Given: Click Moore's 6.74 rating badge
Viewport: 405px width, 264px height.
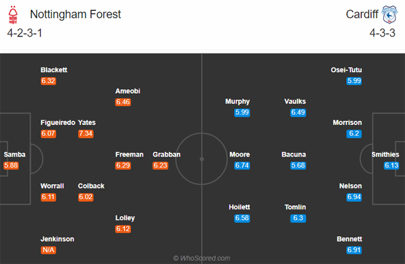Looking at the screenshot, I should pyautogui.click(x=242, y=165).
